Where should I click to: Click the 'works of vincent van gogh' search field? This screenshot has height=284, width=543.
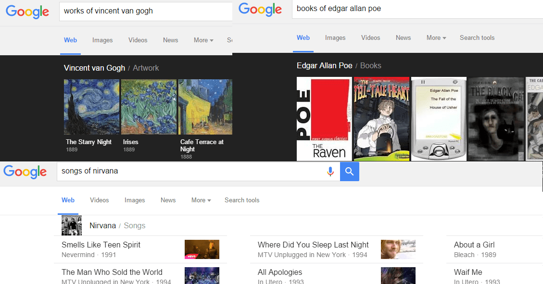[146, 11]
